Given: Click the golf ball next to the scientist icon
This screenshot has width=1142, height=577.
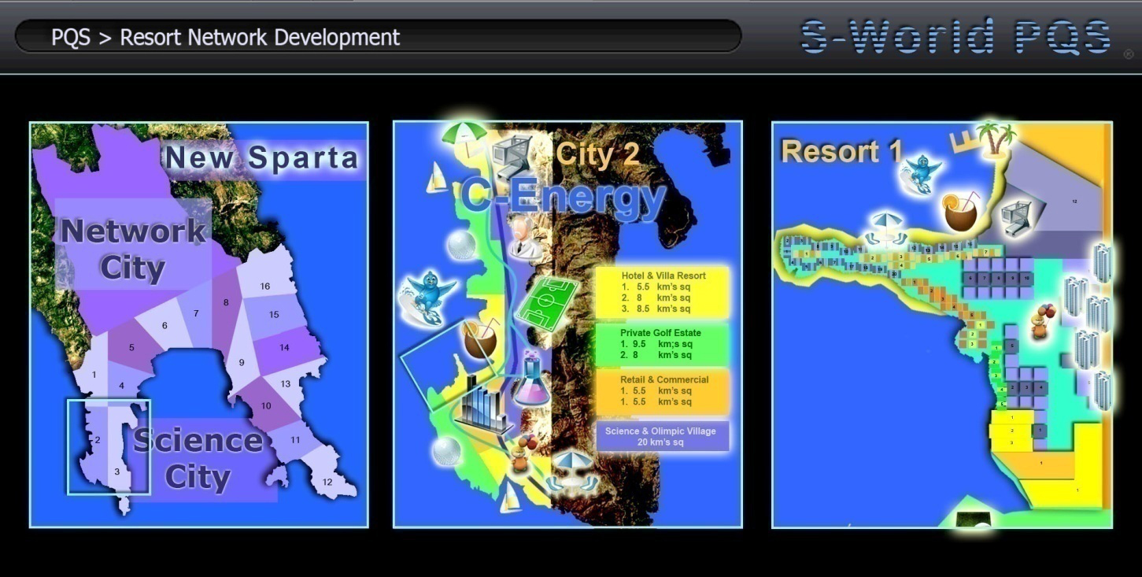Looking at the screenshot, I should [462, 245].
